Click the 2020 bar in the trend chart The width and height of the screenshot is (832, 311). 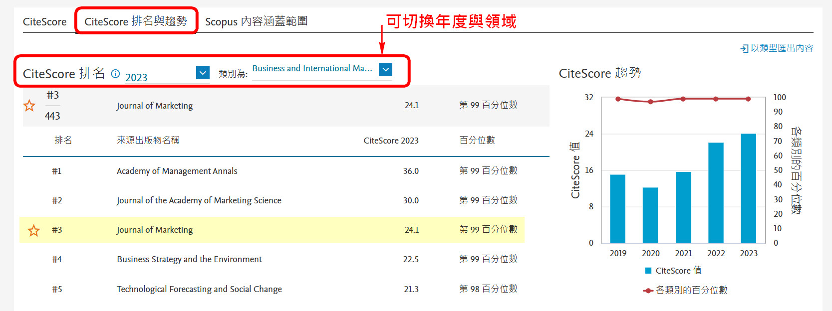coord(650,215)
